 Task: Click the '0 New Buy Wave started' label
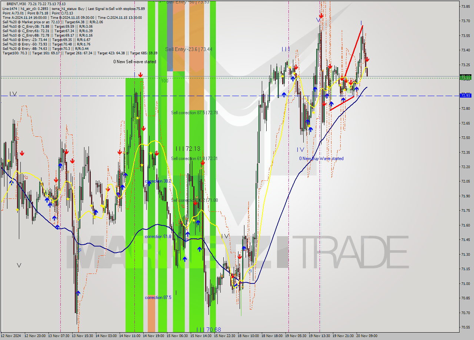tap(321, 159)
